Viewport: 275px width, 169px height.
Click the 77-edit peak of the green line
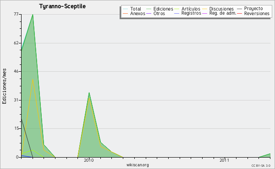point(33,15)
